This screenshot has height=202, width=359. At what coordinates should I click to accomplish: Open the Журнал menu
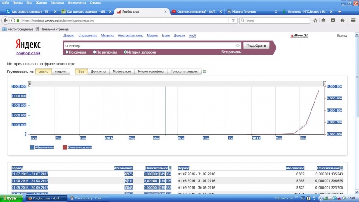(x=41, y=3)
